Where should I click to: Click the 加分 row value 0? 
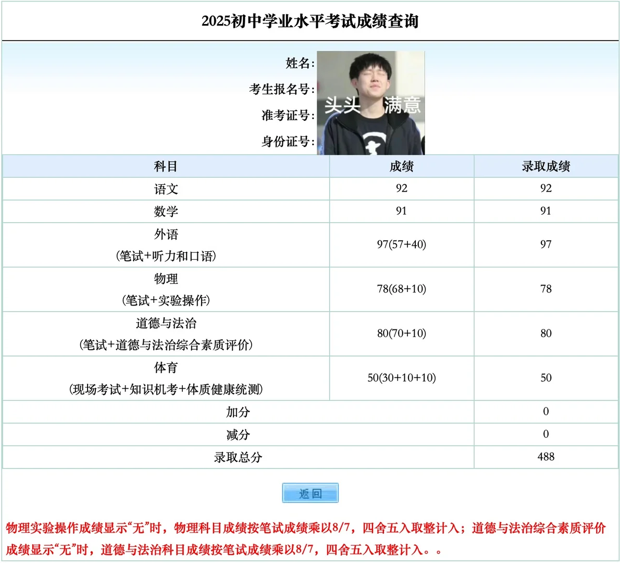tap(546, 411)
